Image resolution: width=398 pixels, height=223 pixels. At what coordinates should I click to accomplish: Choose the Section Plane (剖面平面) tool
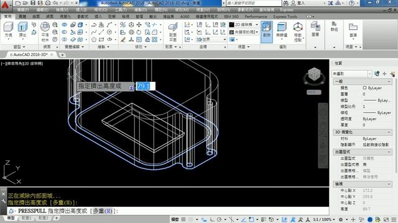coord(173,32)
